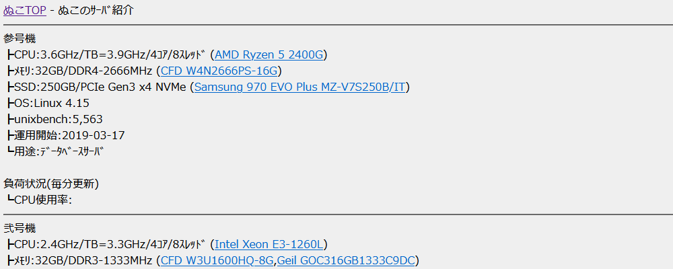Image resolution: width=673 pixels, height=269 pixels.
Task: Open the ぬこTOP link
Action: coord(24,11)
